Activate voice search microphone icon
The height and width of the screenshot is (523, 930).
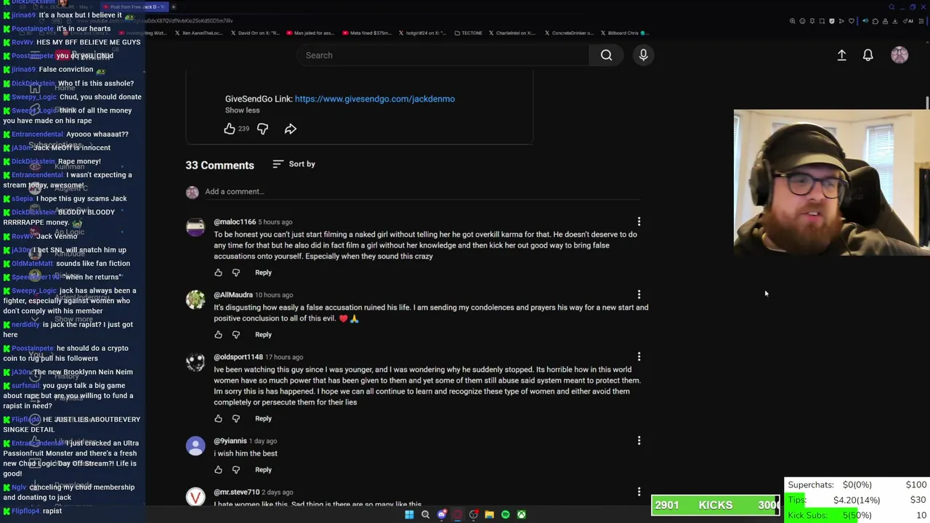point(643,55)
